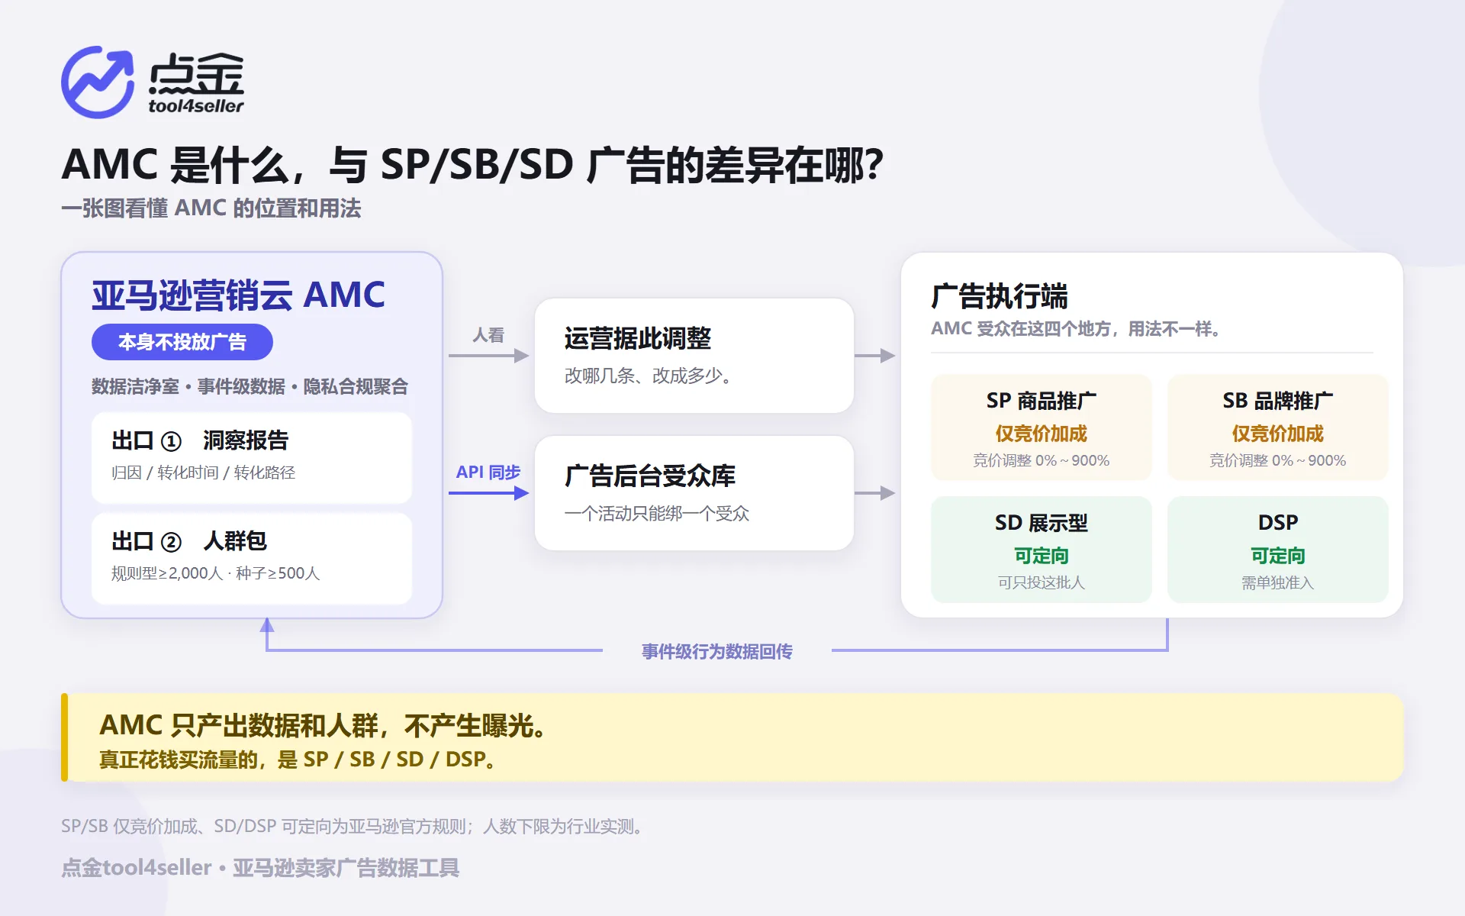The width and height of the screenshot is (1465, 916).
Task: Click the SP 商品推广 tile
Action: 1042,427
